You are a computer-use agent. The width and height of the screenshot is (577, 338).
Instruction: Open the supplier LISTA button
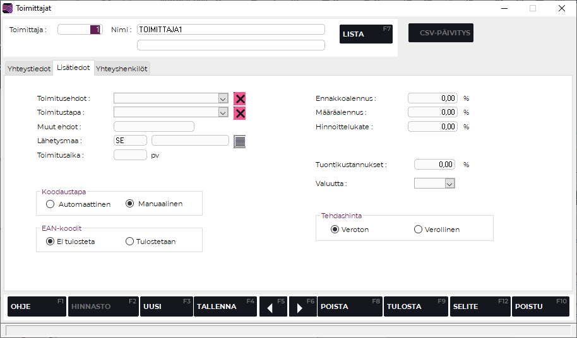[x=366, y=34]
